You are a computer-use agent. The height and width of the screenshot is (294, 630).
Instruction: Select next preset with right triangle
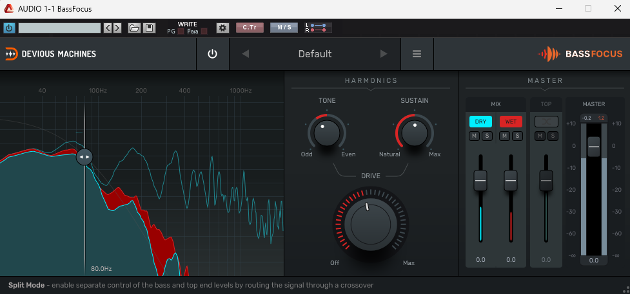click(x=384, y=54)
